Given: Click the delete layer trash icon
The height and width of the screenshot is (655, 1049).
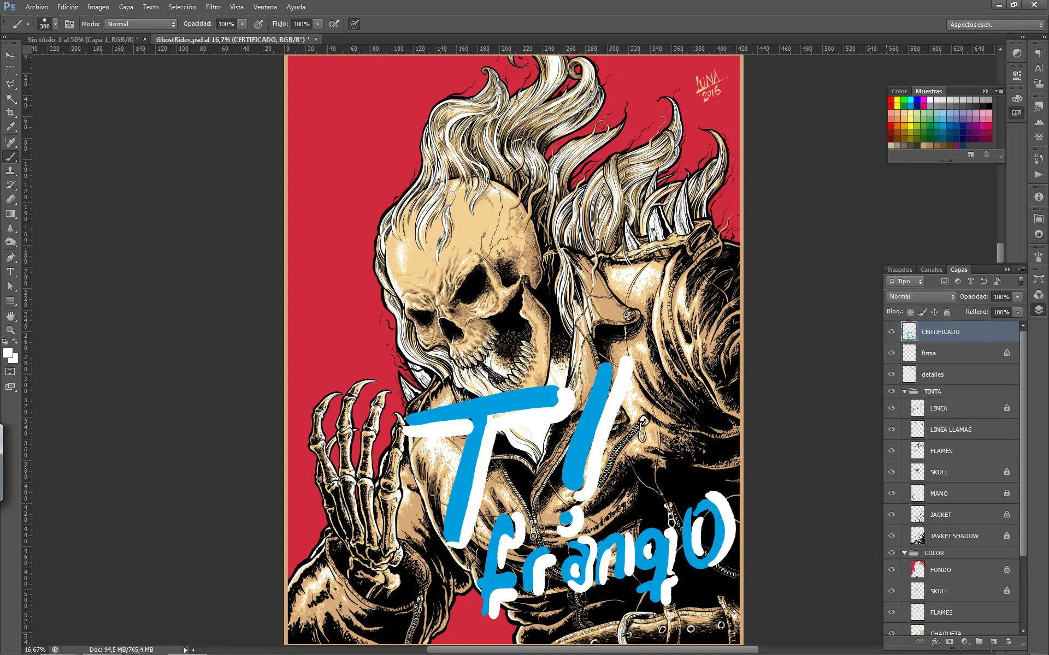Looking at the screenshot, I should coord(1008,641).
